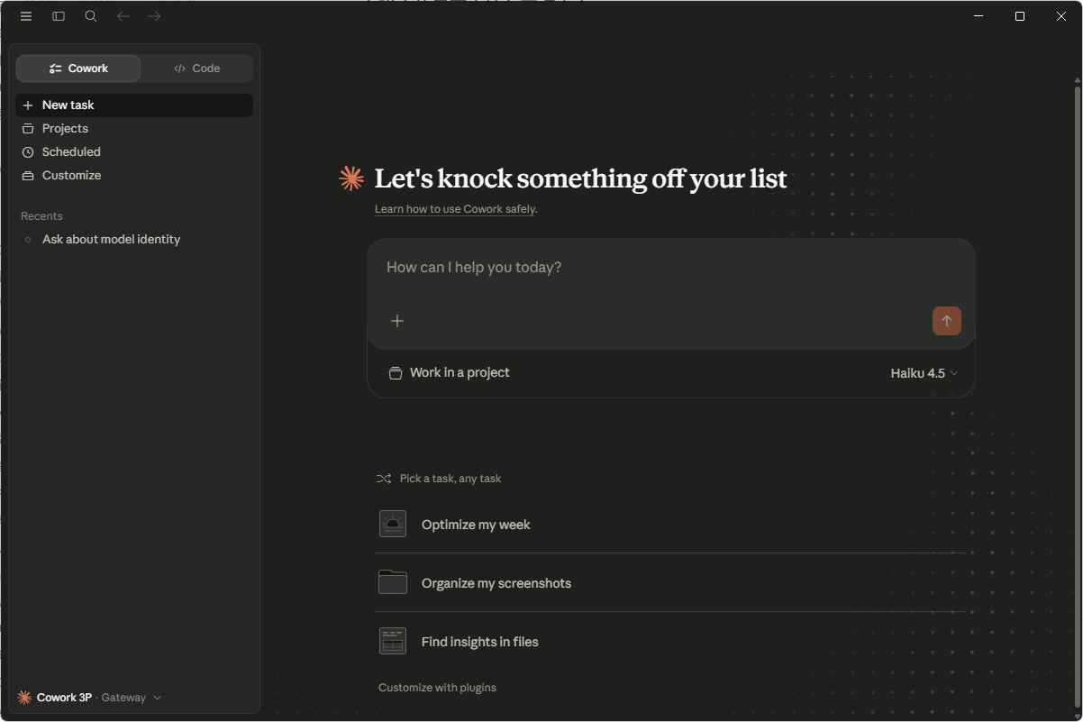The height and width of the screenshot is (722, 1083).
Task: Click the heading Let's knock something off your list
Action: tap(580, 178)
